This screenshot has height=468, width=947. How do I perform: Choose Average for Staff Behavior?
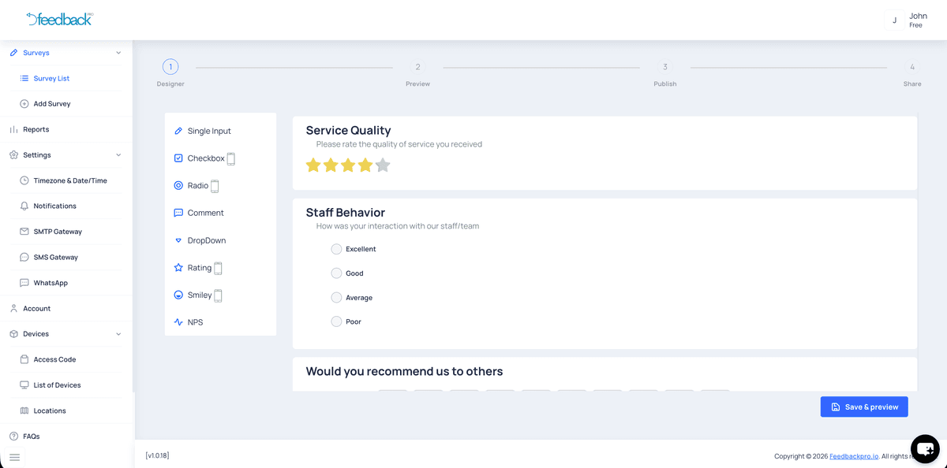coord(335,297)
